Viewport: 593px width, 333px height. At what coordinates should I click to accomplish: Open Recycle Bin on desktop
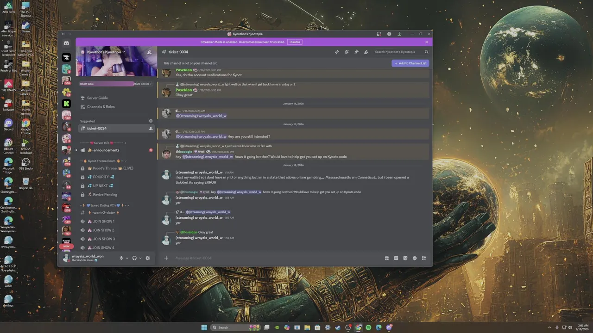pyautogui.click(x=26, y=183)
